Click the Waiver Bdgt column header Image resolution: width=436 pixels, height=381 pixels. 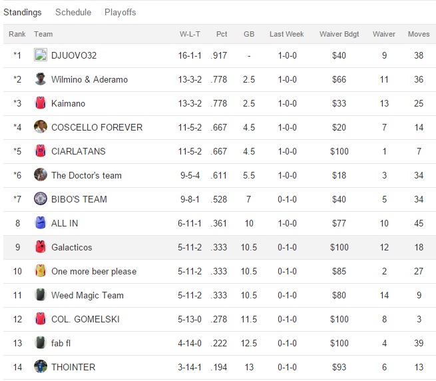[339, 34]
